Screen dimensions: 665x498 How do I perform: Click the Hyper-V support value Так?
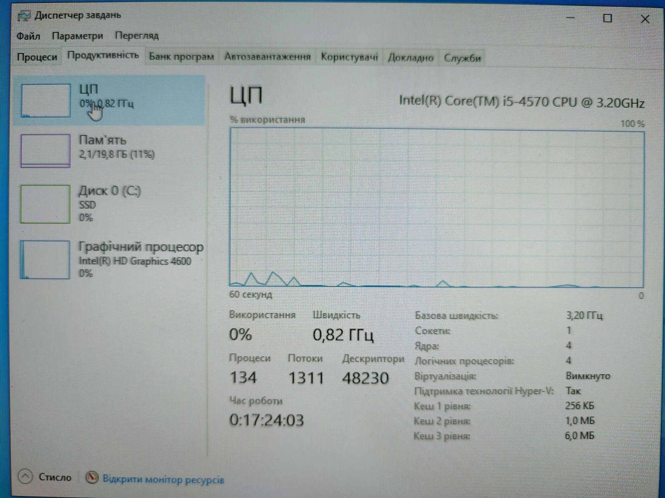(x=573, y=391)
